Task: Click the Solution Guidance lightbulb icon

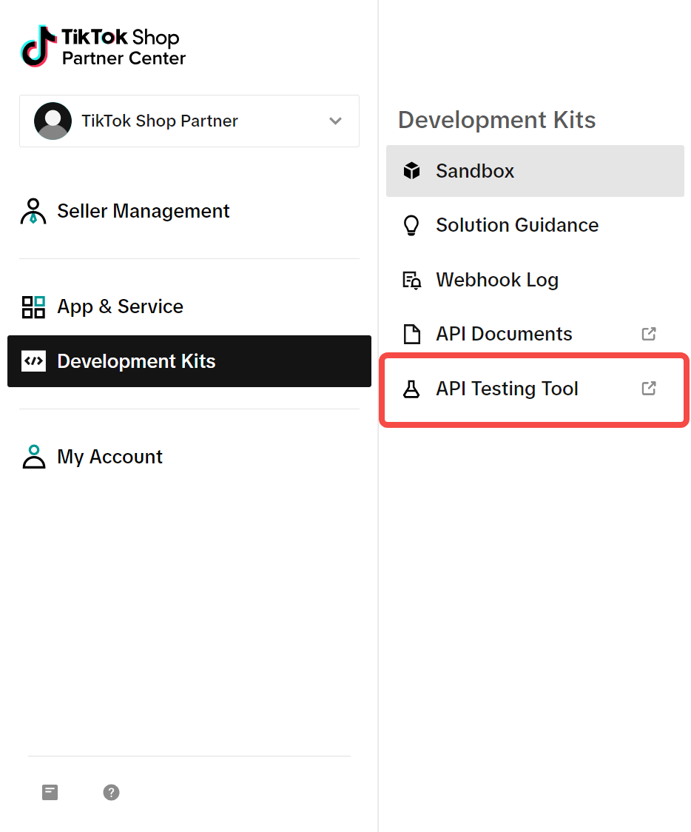Action: (x=411, y=225)
